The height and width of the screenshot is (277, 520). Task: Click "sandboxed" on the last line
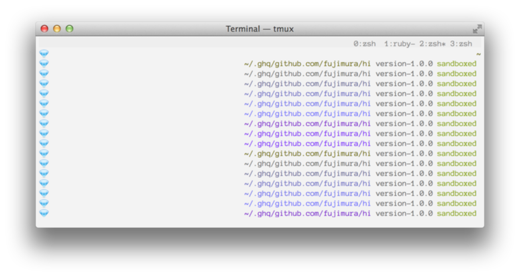(456, 214)
